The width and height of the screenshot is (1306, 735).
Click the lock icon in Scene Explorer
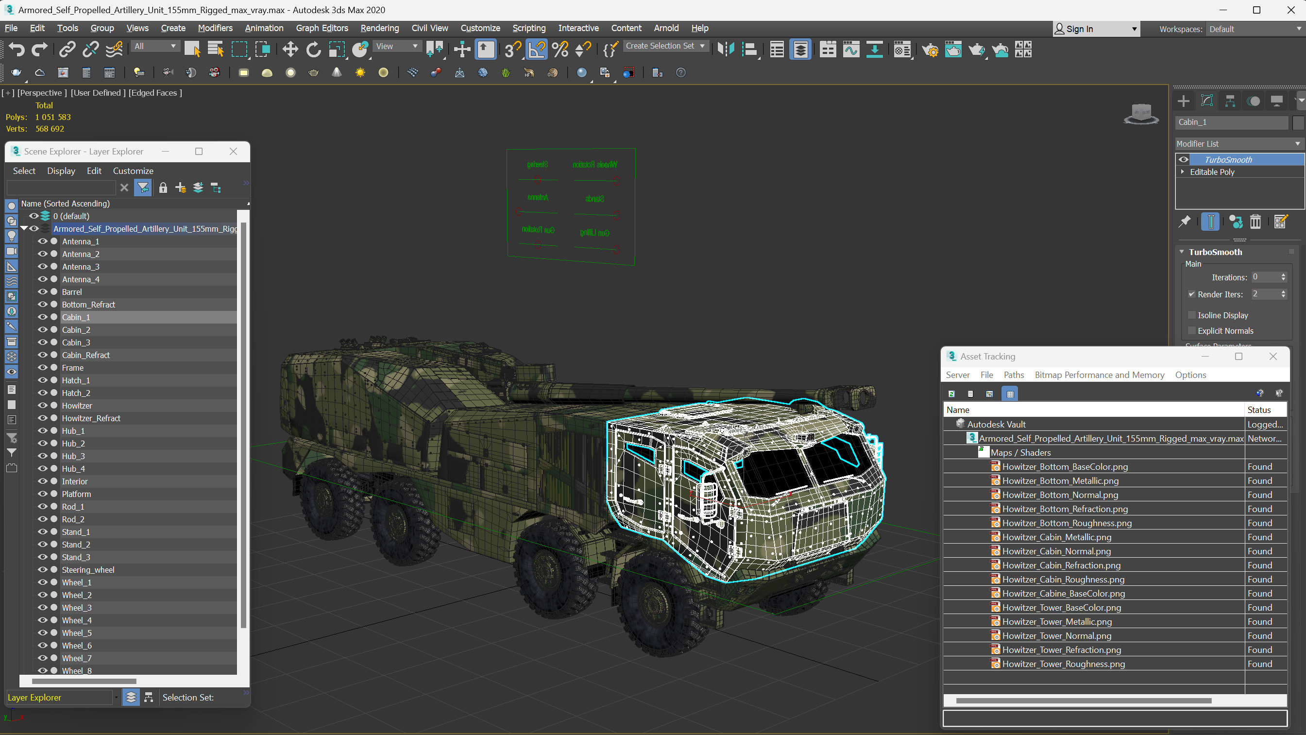[163, 188]
